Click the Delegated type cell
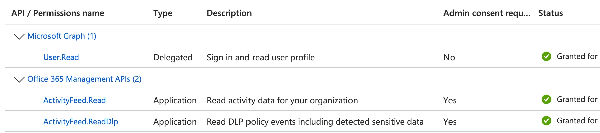Screen dimensions: 600x133 (x=173, y=57)
